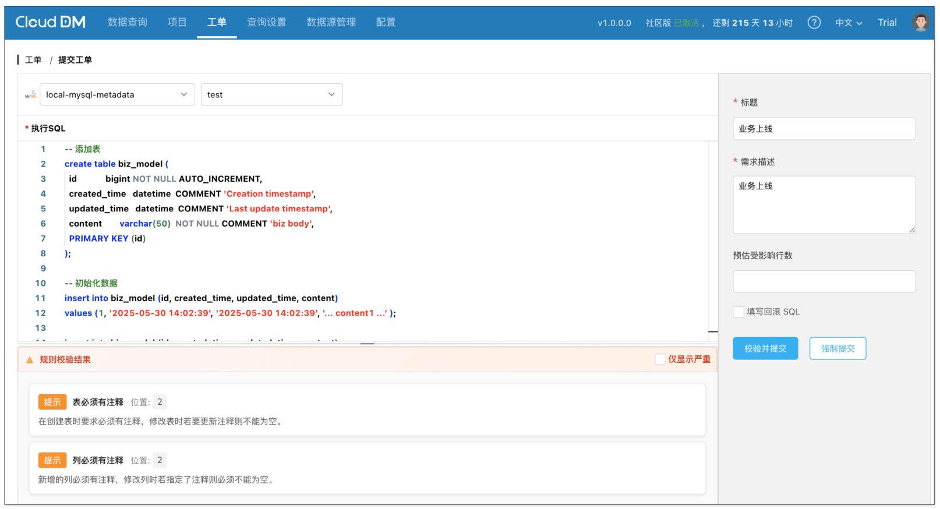Click the 预估受影响行数 input field
This screenshot has width=940, height=509.
pyautogui.click(x=824, y=282)
